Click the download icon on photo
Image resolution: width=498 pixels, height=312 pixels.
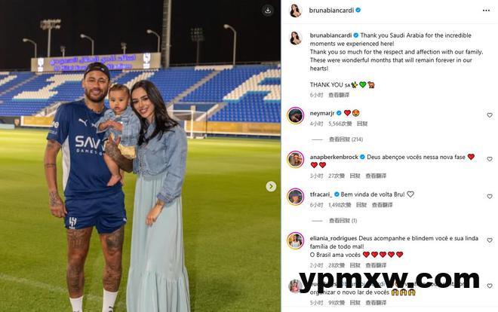[x=268, y=11]
